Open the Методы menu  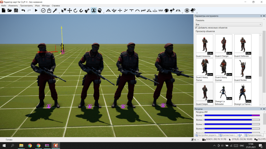pyautogui.click(x=46, y=6)
